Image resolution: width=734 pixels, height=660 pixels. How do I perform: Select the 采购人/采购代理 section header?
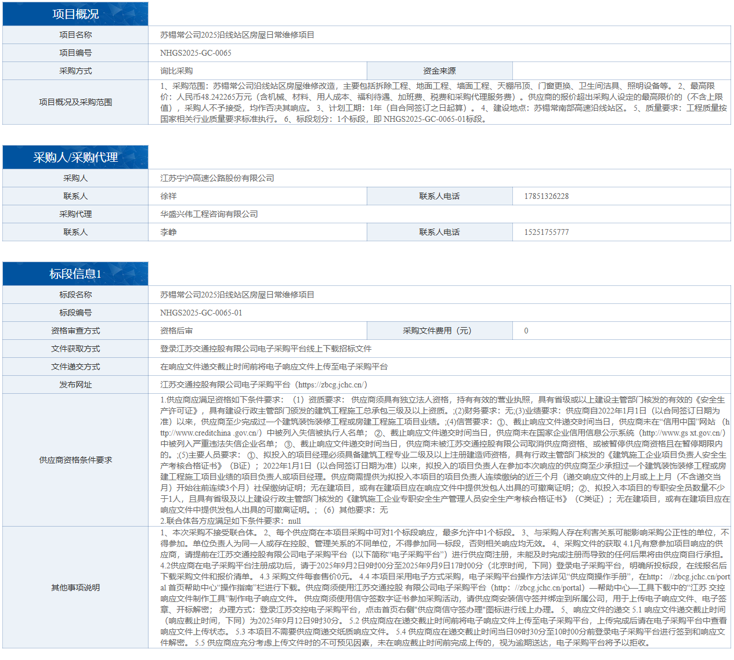coord(75,157)
